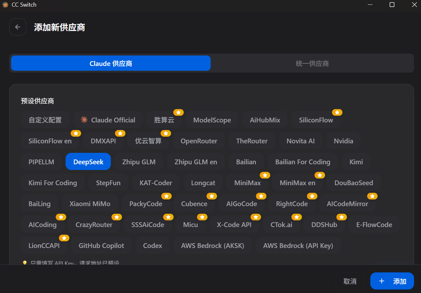
Task: Choose the MiniMax preset (non-en)
Action: 247,183
